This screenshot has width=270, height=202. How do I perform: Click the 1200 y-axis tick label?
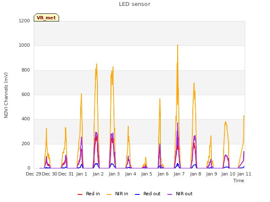tap(24, 21)
